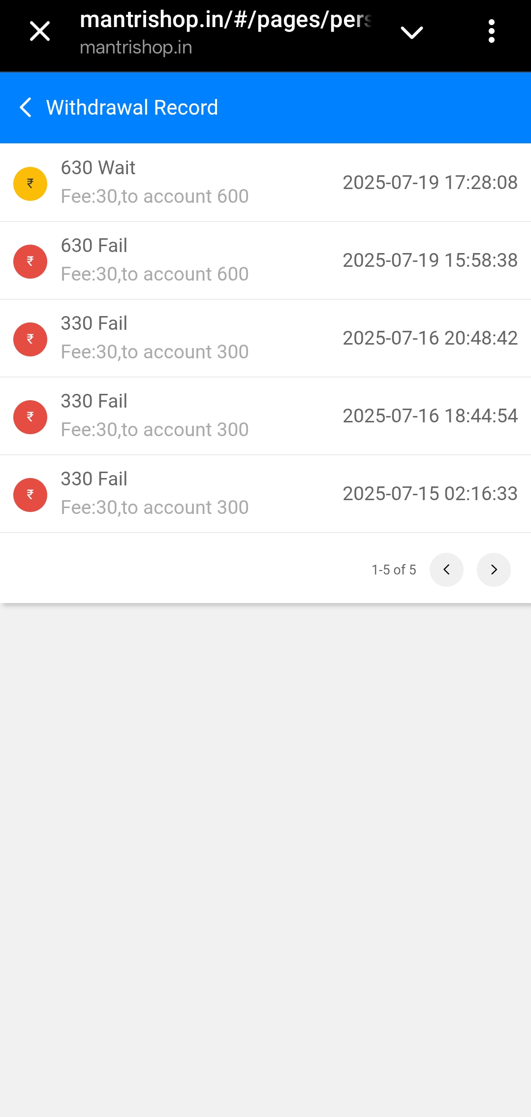Select 330 Fail entry from 20:48:42
This screenshot has width=531, height=1117.
(x=155, y=338)
